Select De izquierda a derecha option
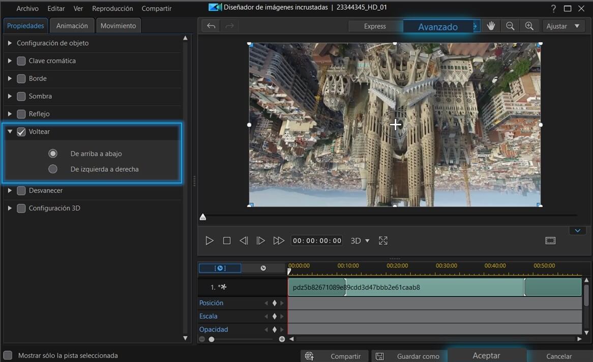 53,169
